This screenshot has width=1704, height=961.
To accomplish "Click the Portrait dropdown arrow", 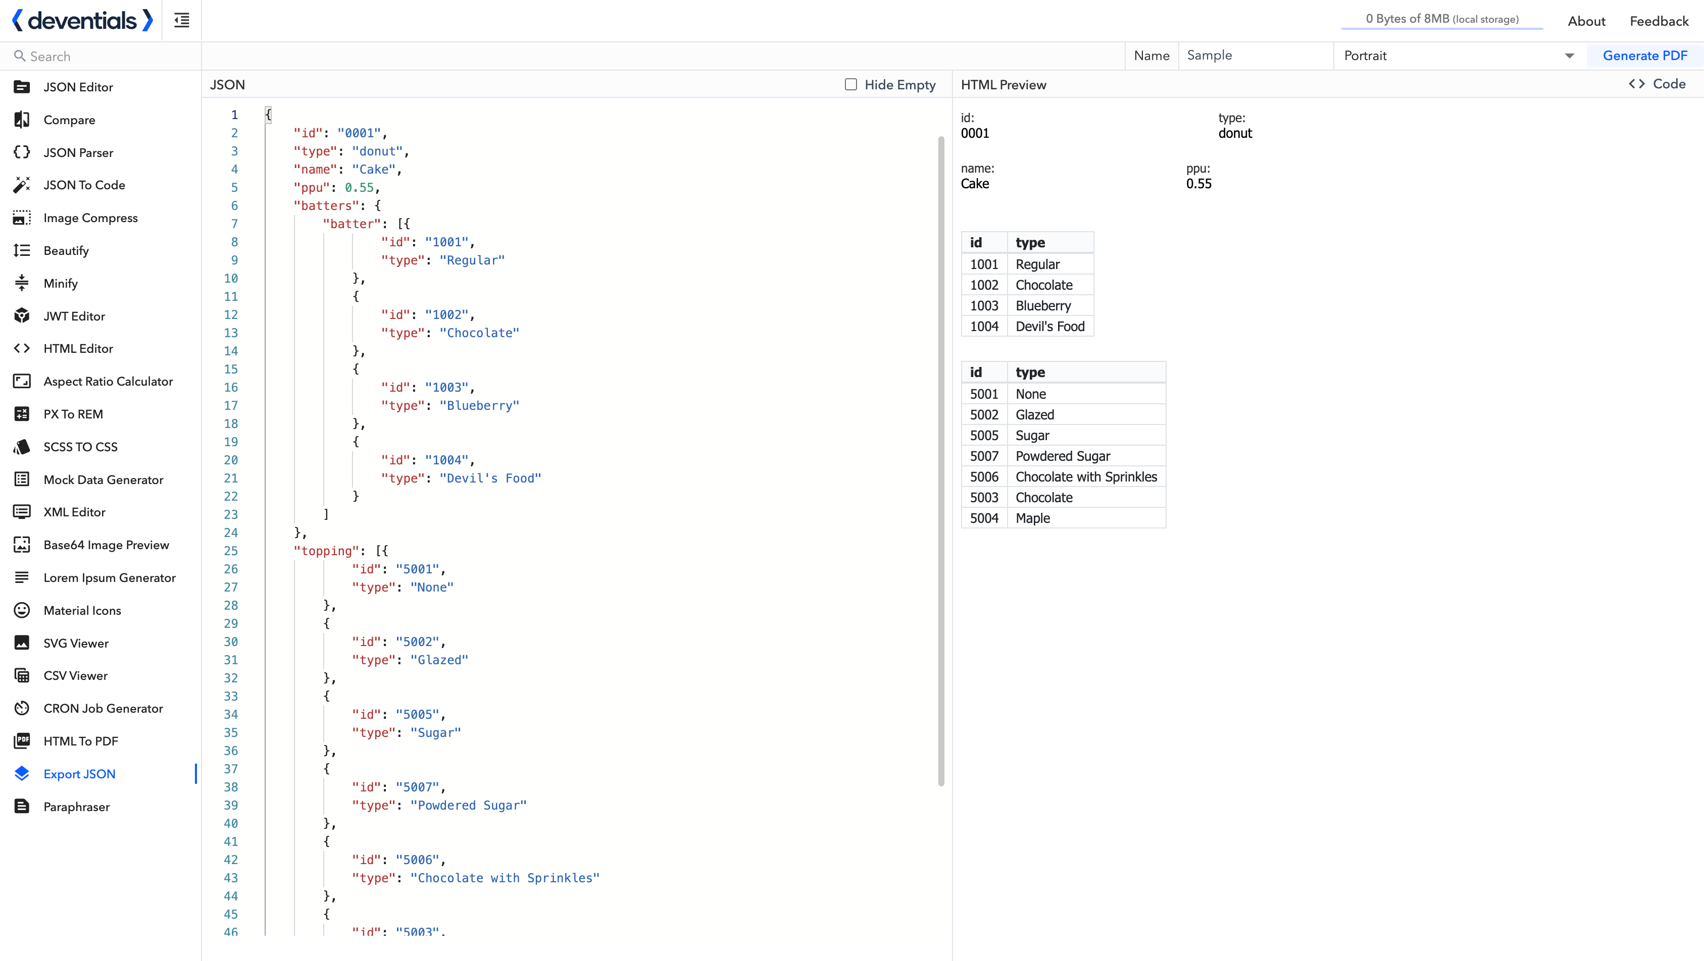I will pyautogui.click(x=1569, y=56).
